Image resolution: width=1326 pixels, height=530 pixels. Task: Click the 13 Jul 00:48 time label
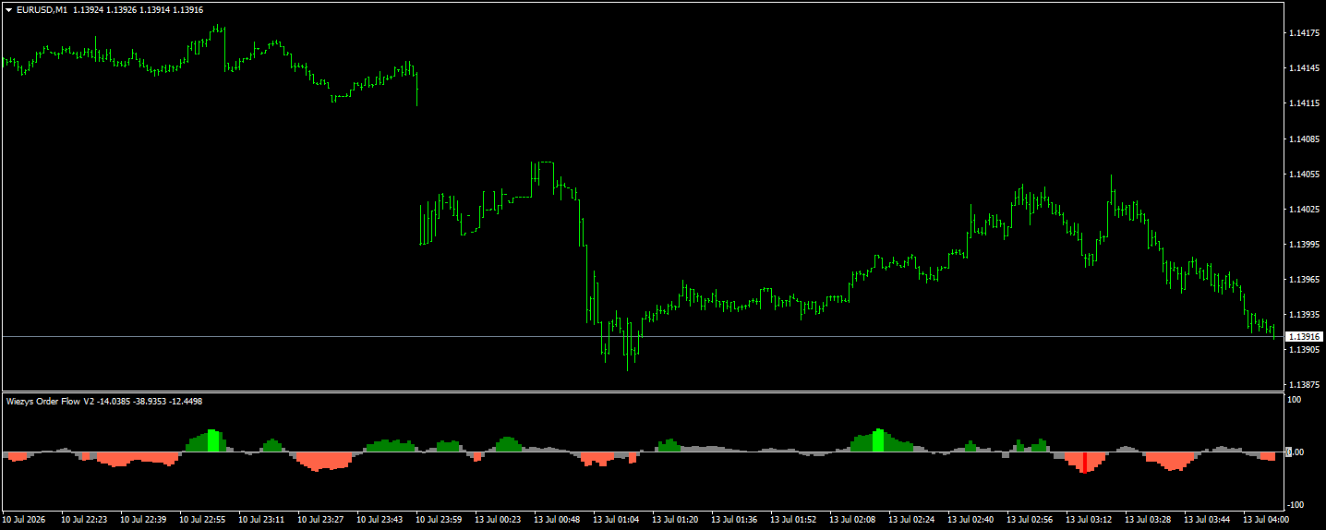click(557, 520)
